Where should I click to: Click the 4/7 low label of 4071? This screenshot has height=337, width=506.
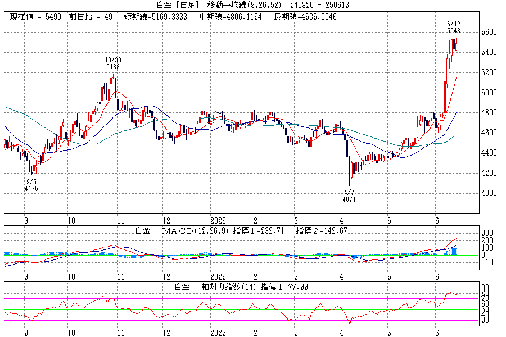349,196
